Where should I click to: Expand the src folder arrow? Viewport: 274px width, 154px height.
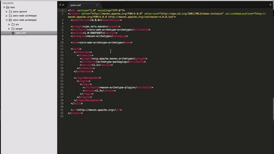coord(9,24)
